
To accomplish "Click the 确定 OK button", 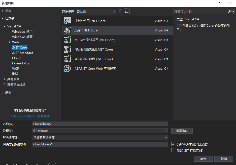I will (203, 159).
